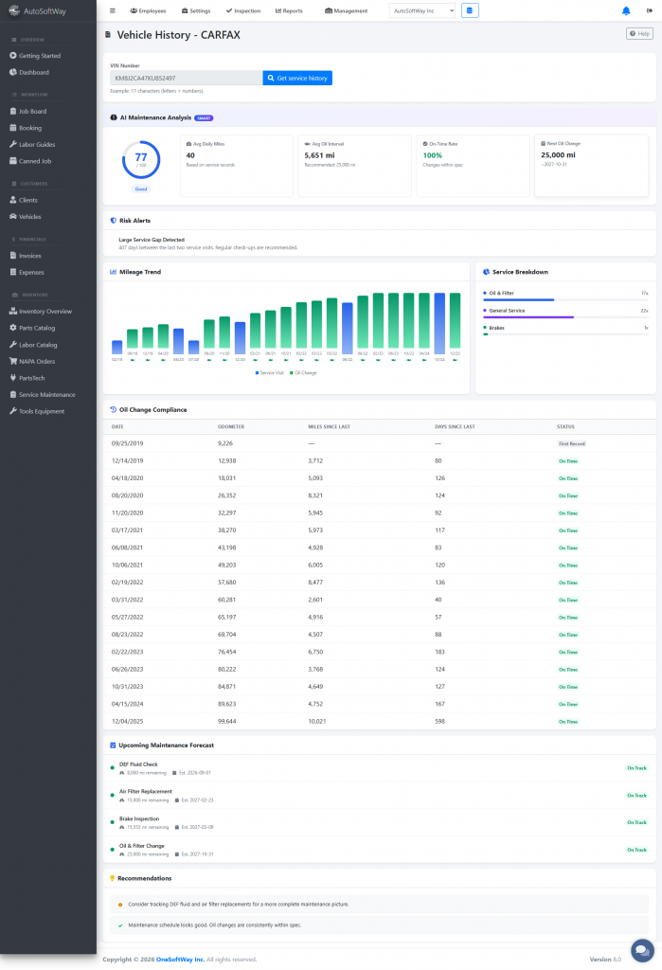Open the Reports menu
662x970 pixels.
pyautogui.click(x=289, y=10)
